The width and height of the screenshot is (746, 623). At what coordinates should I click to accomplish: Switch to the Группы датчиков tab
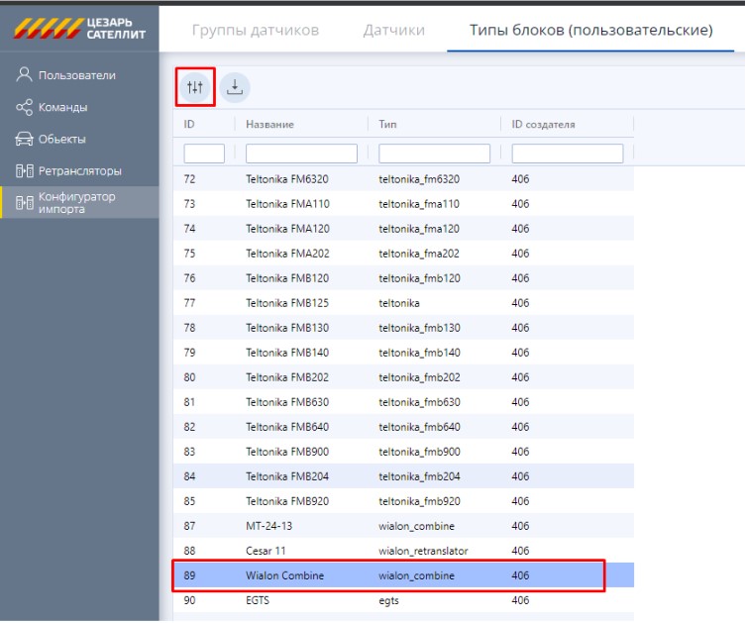pos(256,30)
